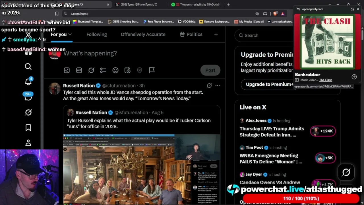Open Search in the X left sidebar
The height and width of the screenshot is (205, 364).
(x=28, y=67)
